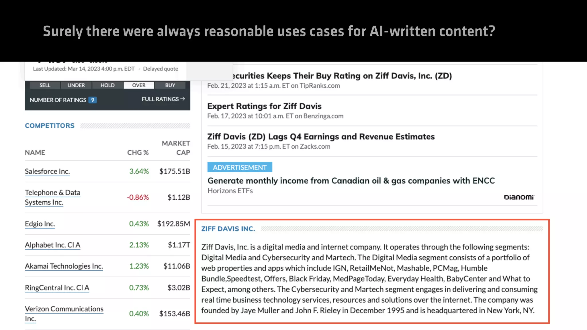This screenshot has width=587, height=330.
Task: Click the NUMBER OF RATINGS label
Action: 58,100
